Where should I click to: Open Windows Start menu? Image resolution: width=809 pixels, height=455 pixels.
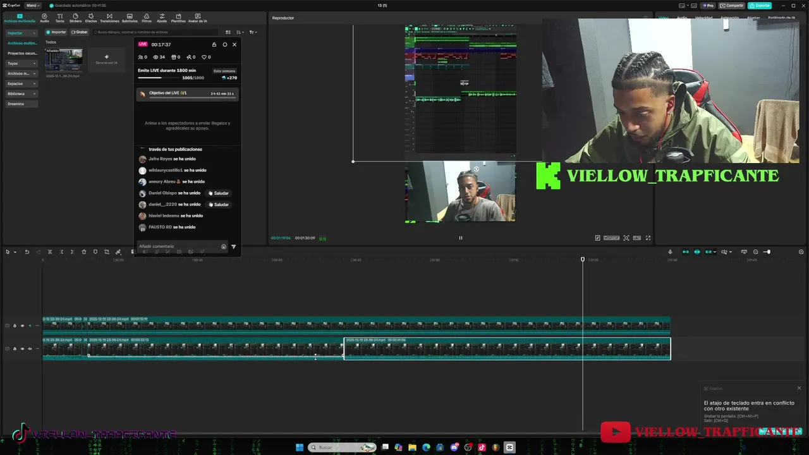(x=300, y=447)
